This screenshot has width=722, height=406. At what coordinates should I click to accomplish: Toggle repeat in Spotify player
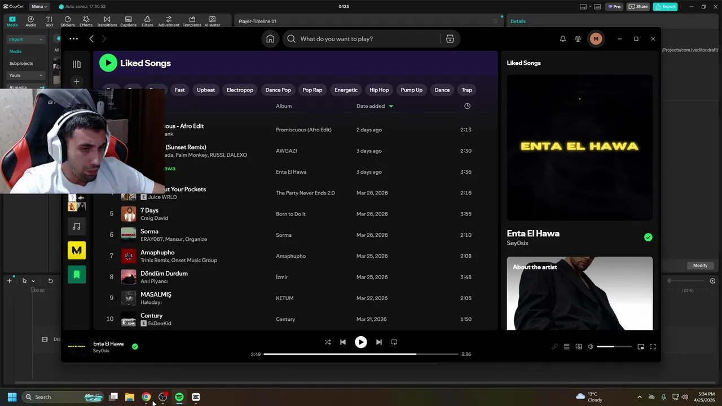pos(394,342)
